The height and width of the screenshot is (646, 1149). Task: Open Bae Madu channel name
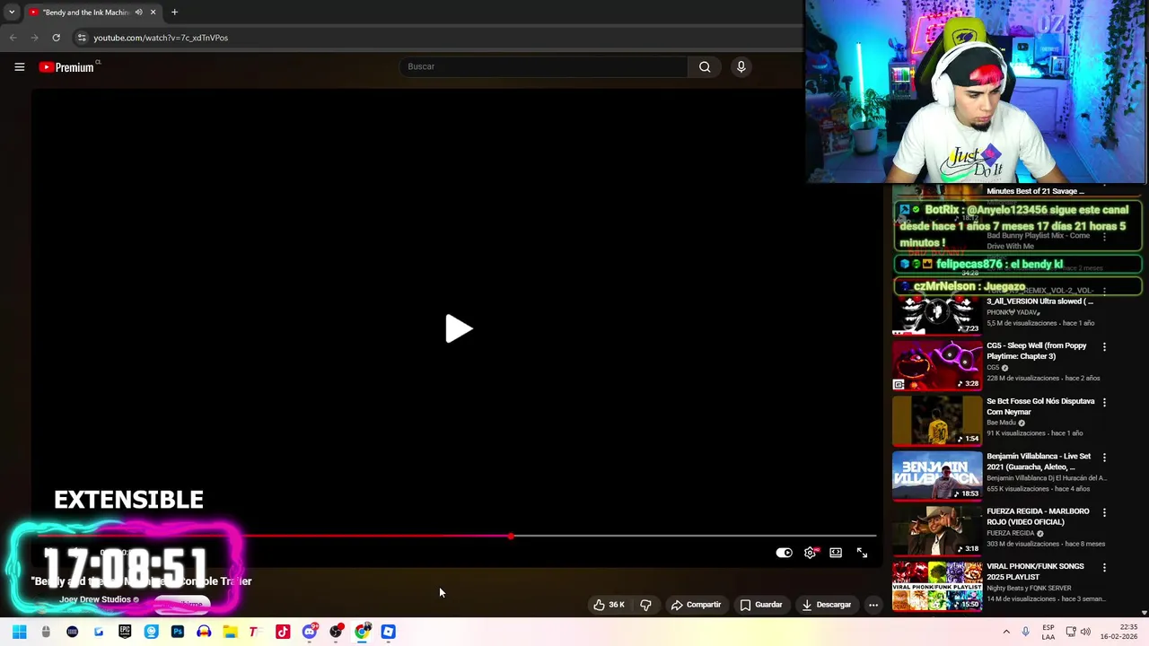[x=1001, y=423]
